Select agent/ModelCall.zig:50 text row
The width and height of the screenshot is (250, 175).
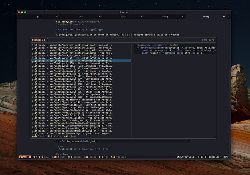[x=81, y=113]
